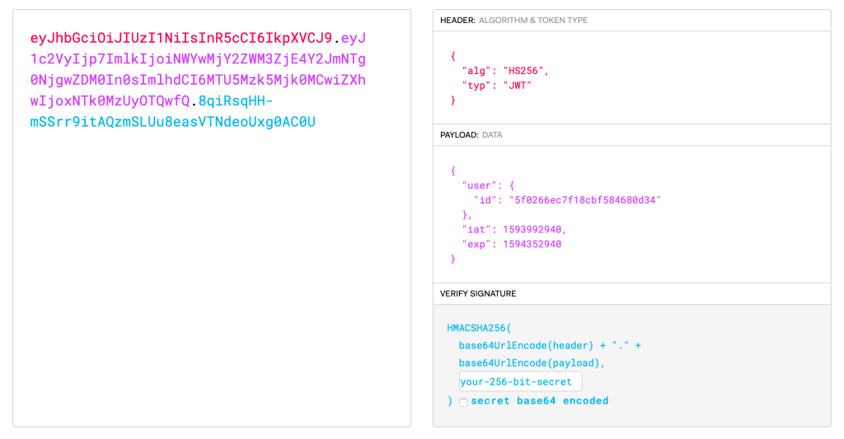Click the "secret base64 encoded" label text
This screenshot has width=844, height=439.
[x=539, y=401]
